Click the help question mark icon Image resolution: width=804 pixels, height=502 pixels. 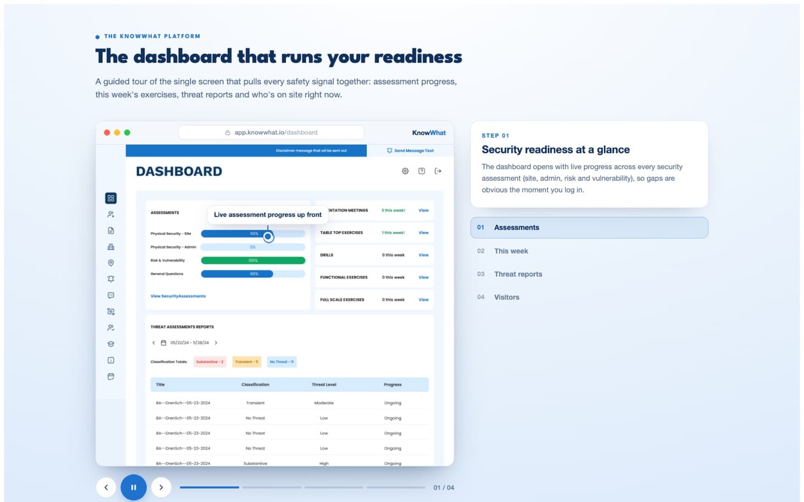422,171
